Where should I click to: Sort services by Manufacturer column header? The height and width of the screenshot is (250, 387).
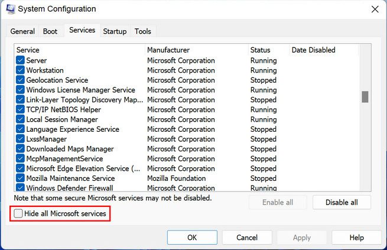click(168, 50)
